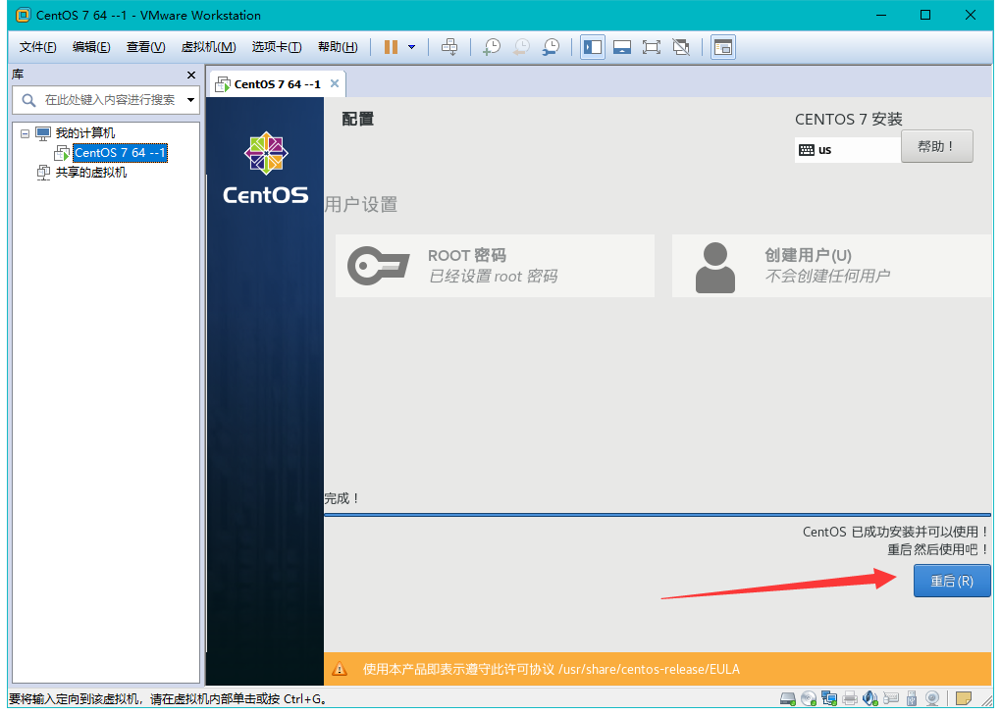Open the 创建用户(U) setting

pos(831,266)
